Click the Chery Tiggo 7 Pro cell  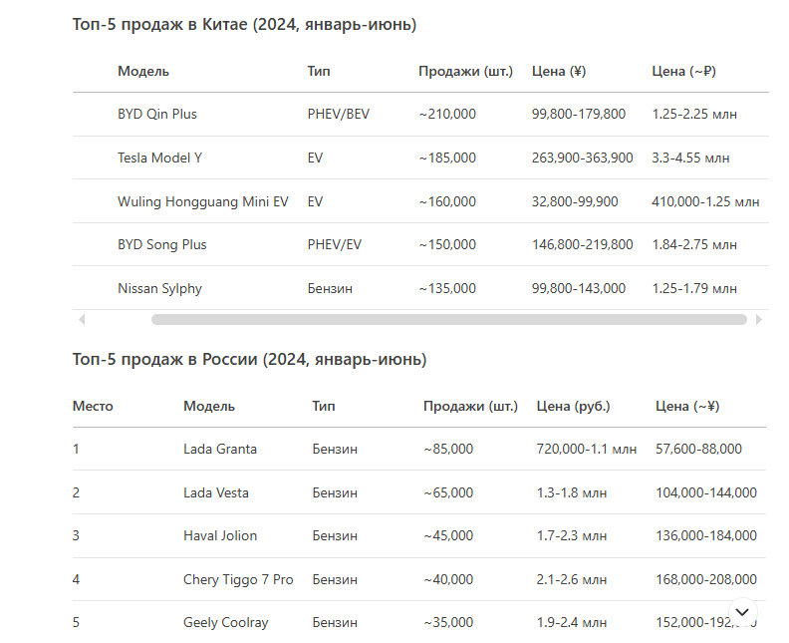point(237,579)
